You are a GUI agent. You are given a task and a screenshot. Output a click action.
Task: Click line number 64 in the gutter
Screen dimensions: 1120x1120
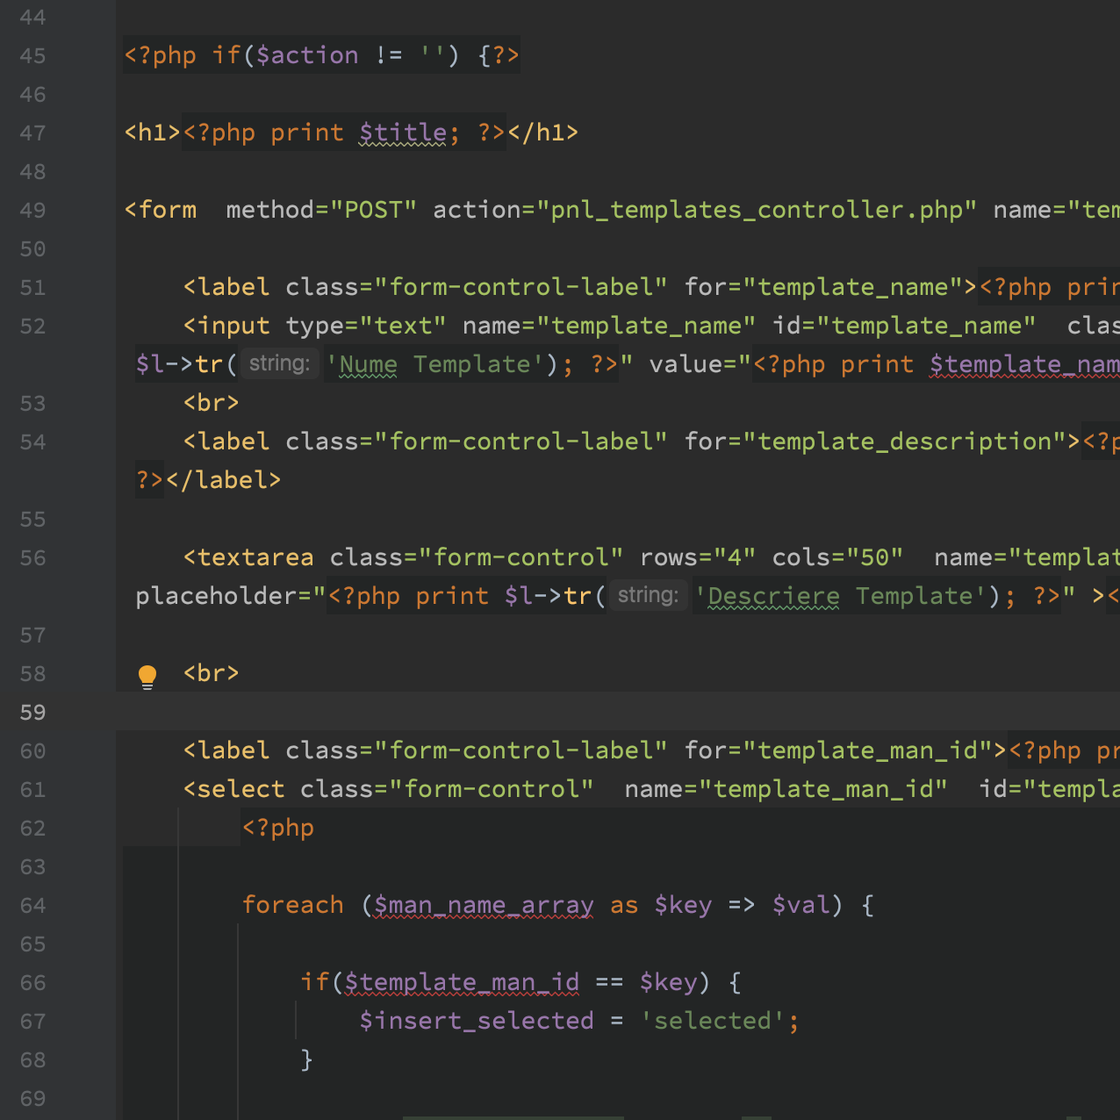tap(32, 905)
